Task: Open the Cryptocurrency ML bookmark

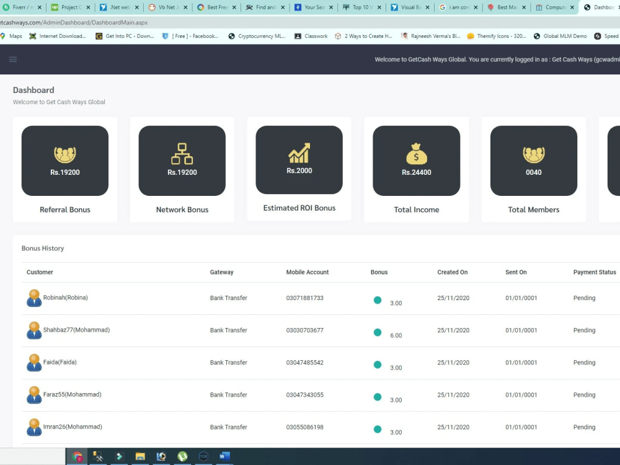Action: coord(257,36)
